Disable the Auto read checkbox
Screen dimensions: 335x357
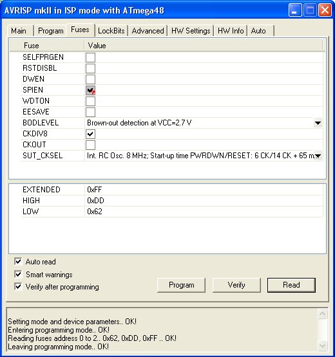click(18, 262)
